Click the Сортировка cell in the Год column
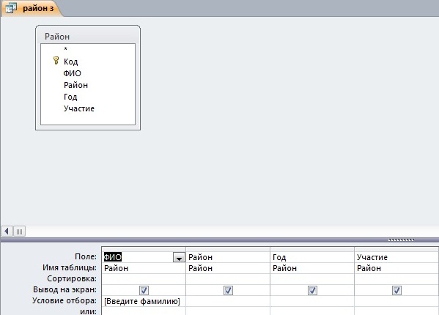Viewport: 439px width, 315px height. (x=312, y=279)
